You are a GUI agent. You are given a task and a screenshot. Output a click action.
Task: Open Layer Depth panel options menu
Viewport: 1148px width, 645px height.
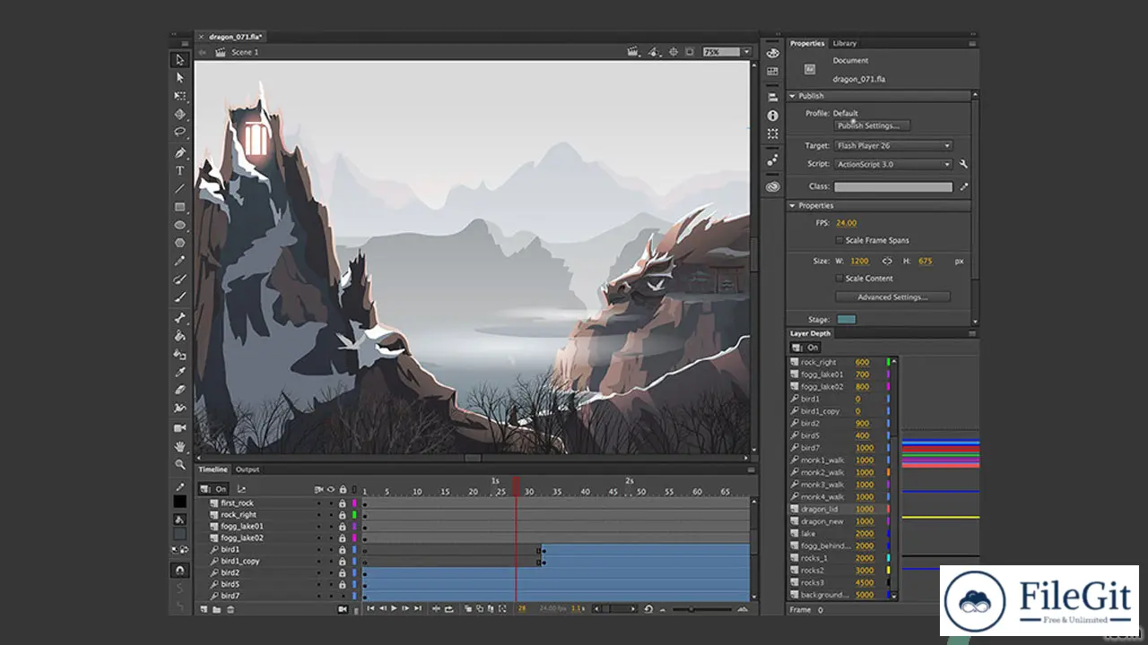coord(972,333)
